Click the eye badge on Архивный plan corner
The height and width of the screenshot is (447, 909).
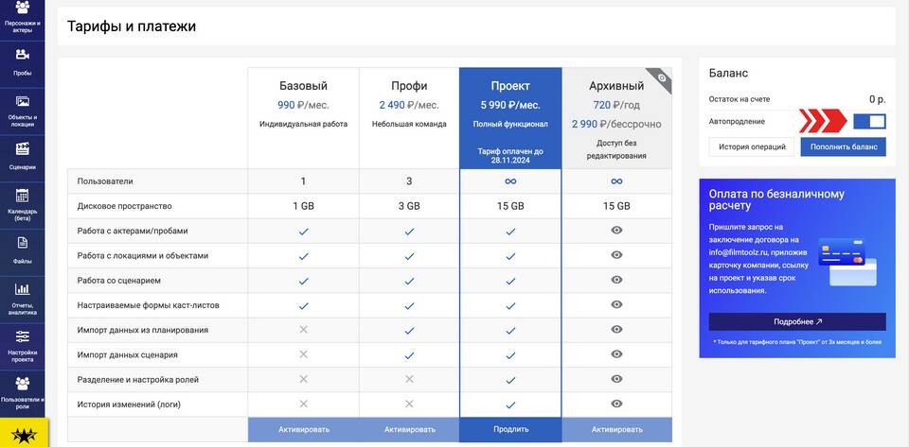click(663, 77)
